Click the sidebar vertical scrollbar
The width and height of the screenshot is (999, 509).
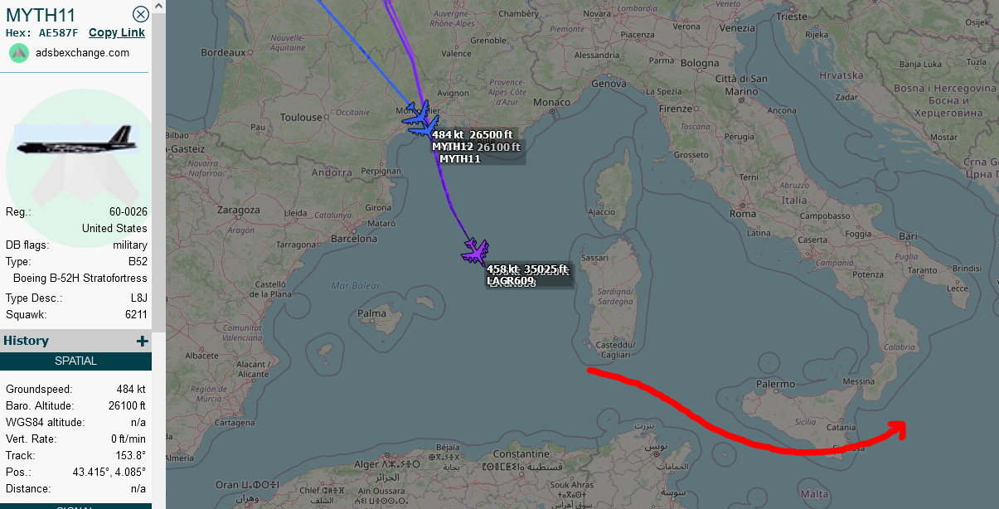click(158, 166)
